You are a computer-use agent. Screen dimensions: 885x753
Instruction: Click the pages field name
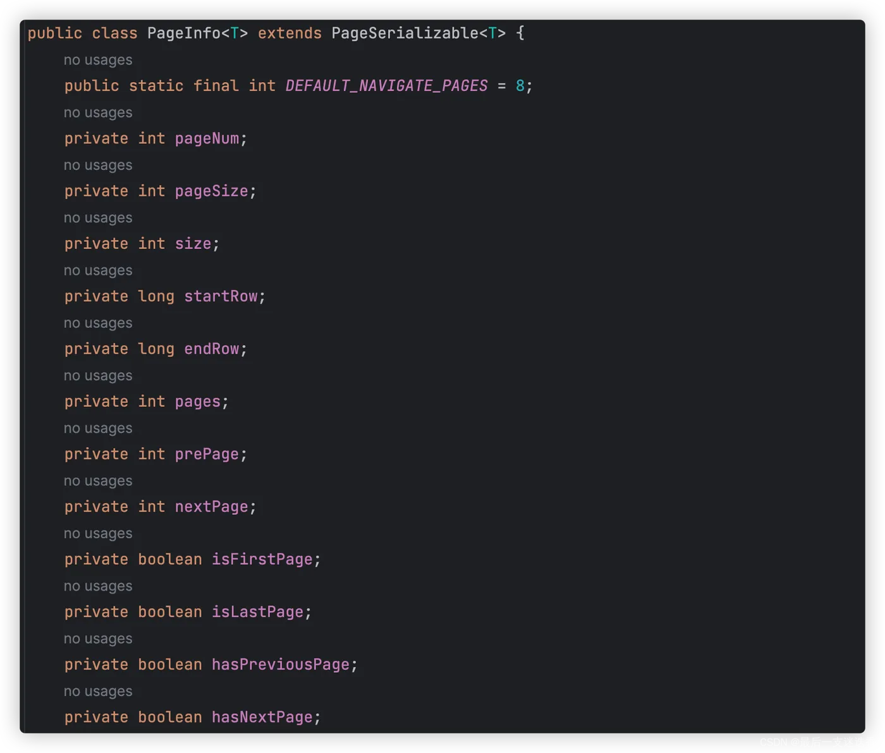[x=197, y=402]
